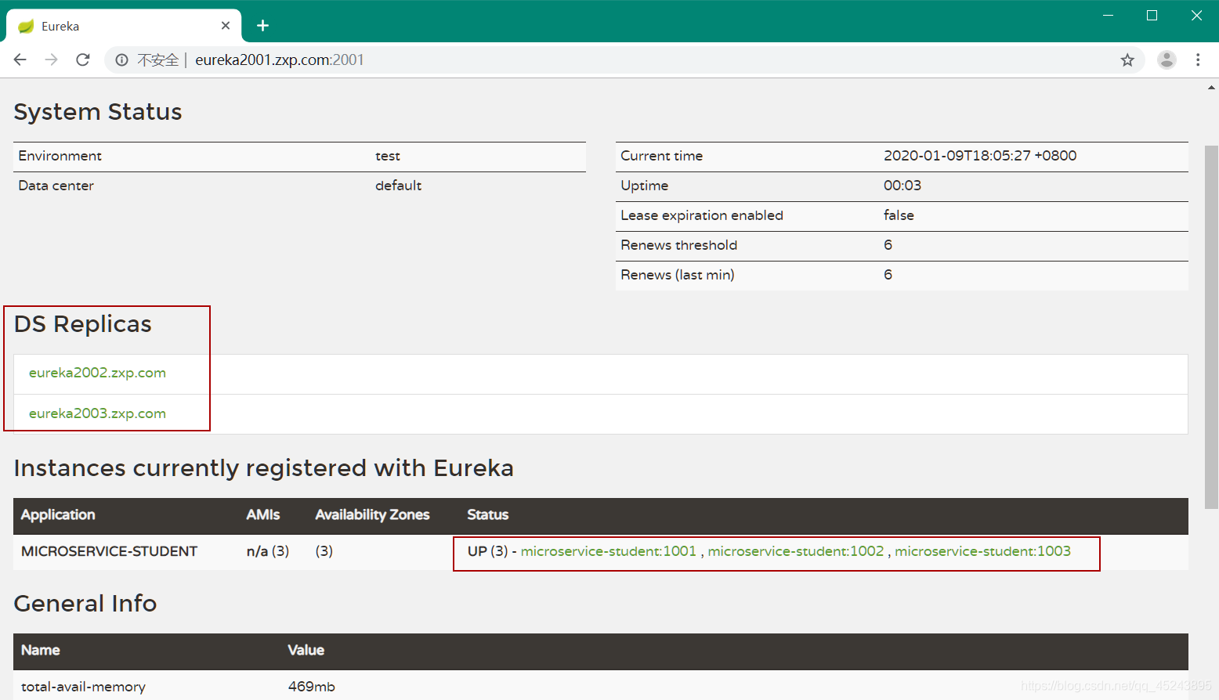The width and height of the screenshot is (1219, 700).
Task: Click the 'AMIs' column header
Action: click(263, 514)
